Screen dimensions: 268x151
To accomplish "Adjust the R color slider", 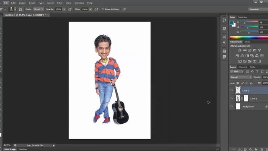I will (x=249, y=22).
